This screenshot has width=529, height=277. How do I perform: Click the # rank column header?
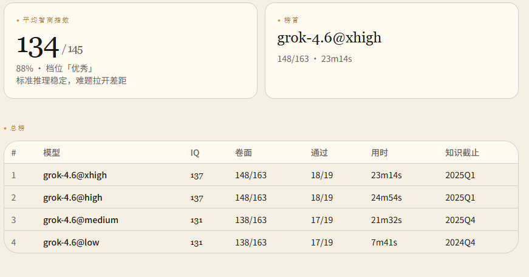(x=13, y=153)
